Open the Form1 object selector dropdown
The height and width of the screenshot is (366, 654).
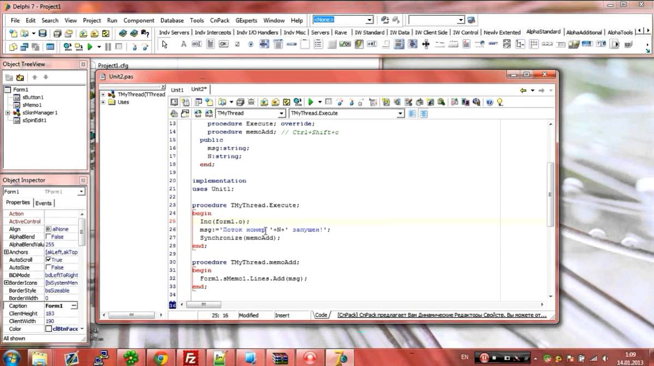pyautogui.click(x=82, y=192)
